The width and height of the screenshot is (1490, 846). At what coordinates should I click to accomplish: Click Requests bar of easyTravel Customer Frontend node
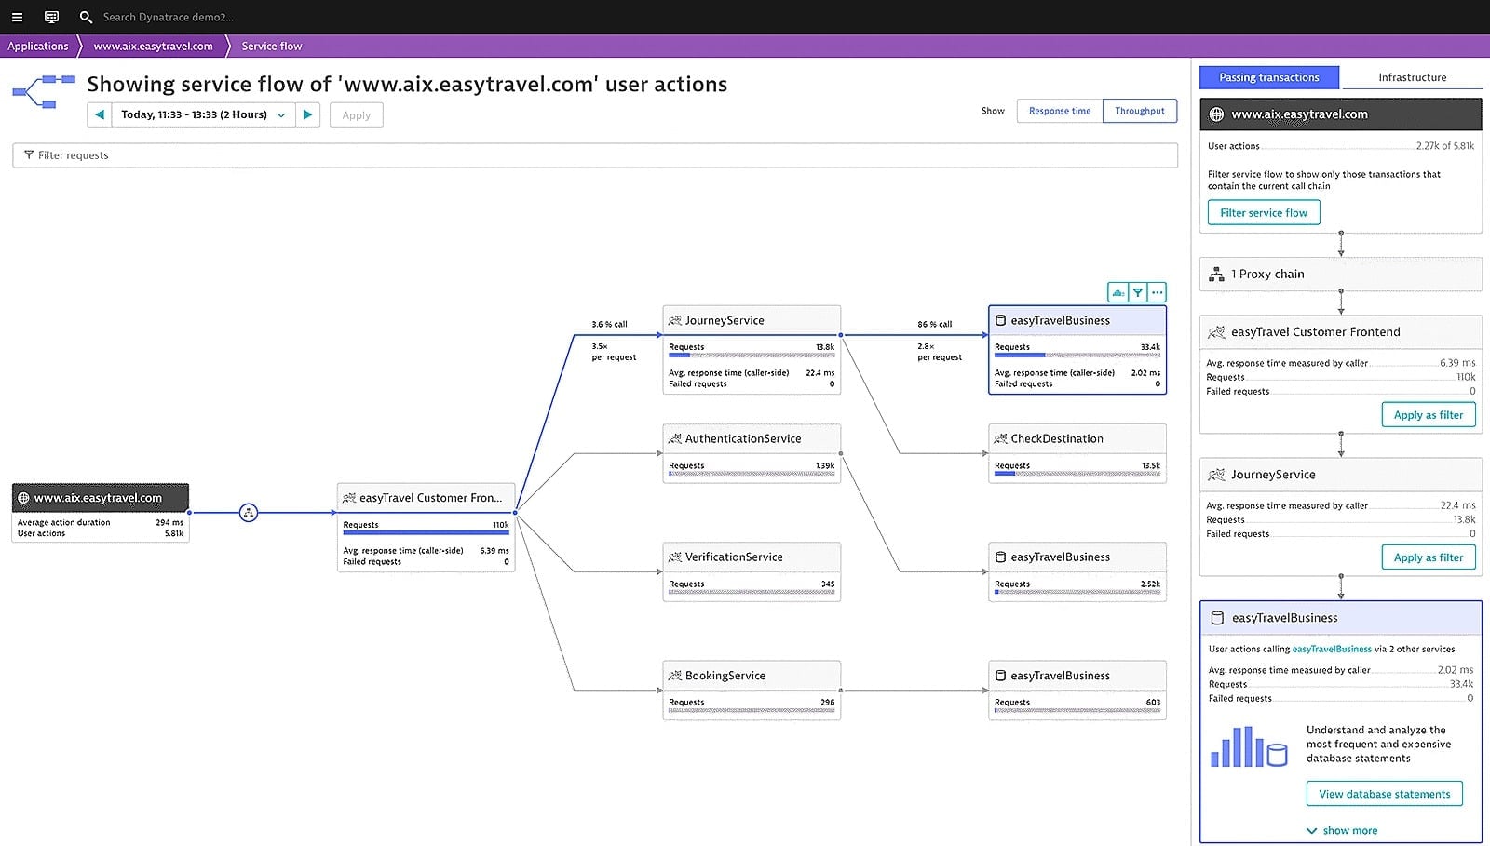click(426, 533)
